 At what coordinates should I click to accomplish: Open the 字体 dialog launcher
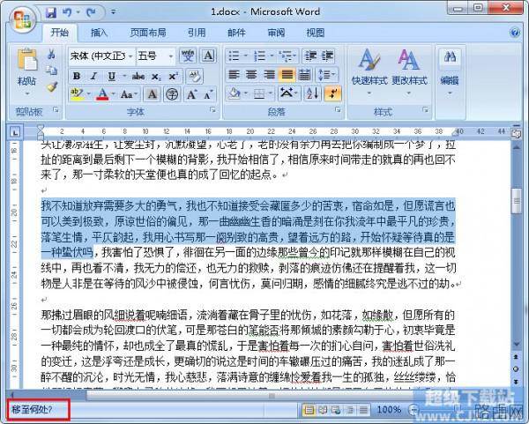[212, 109]
